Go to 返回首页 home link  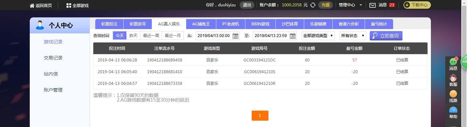(x=40, y=5)
